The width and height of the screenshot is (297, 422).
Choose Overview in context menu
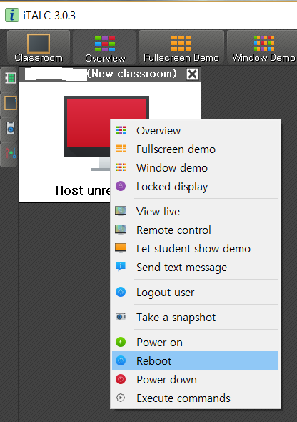tap(195, 130)
